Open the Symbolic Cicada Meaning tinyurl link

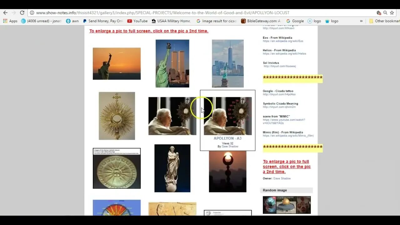tap(279, 107)
